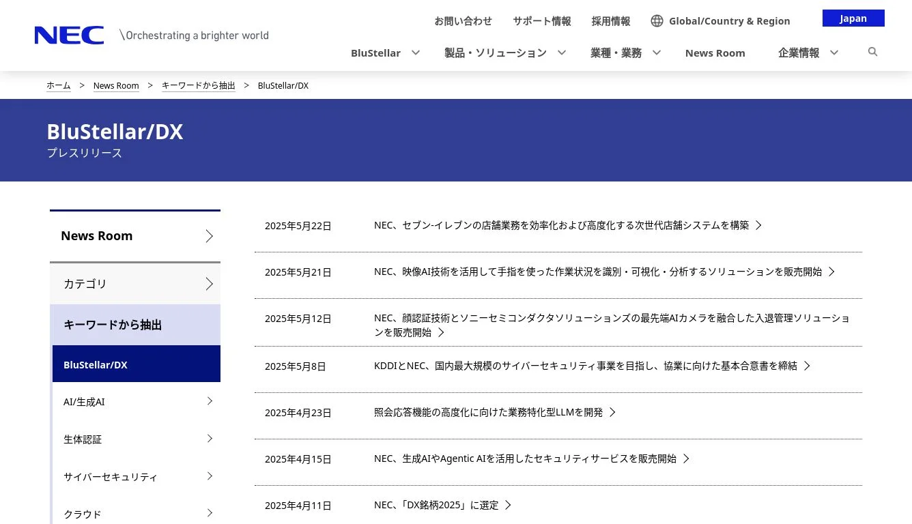Click the date 2025年5月12日
The width and height of the screenshot is (912, 524).
pyautogui.click(x=298, y=319)
